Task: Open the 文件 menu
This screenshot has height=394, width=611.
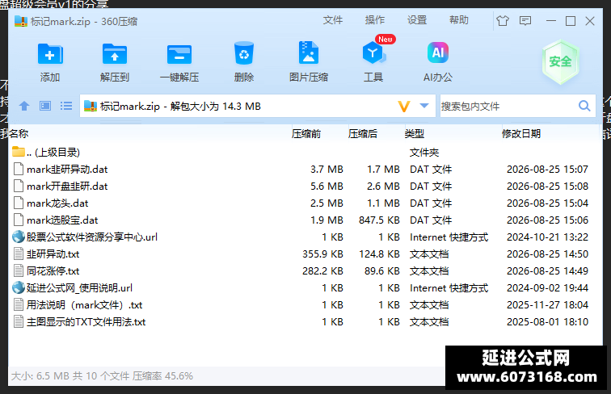Action: coord(333,20)
